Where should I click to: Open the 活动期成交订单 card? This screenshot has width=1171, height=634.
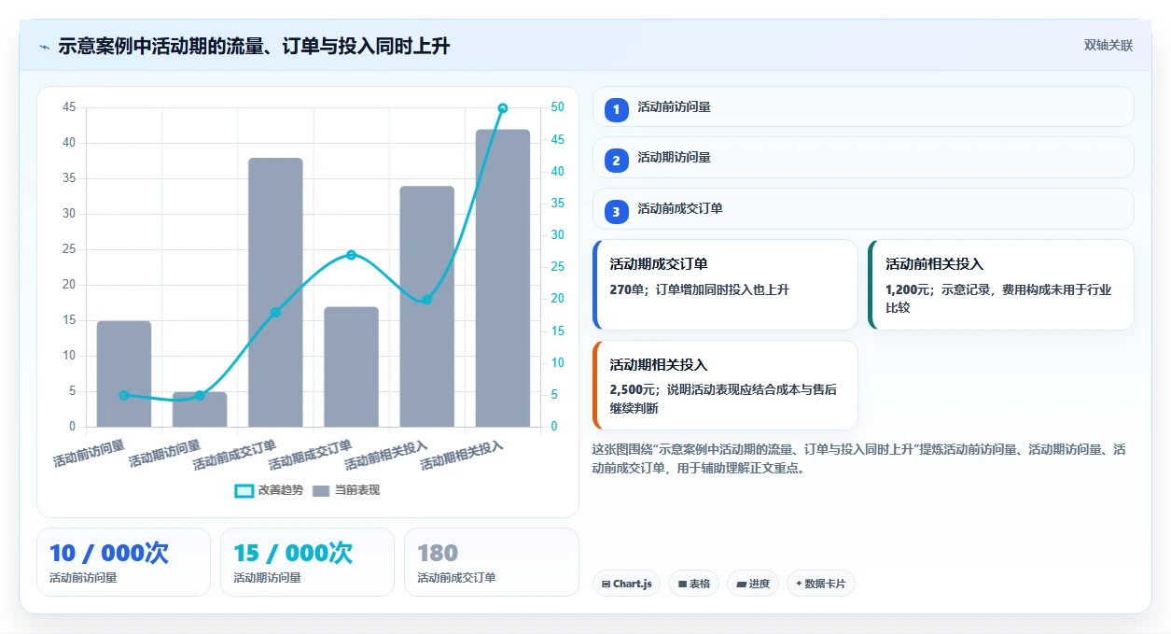[725, 285]
